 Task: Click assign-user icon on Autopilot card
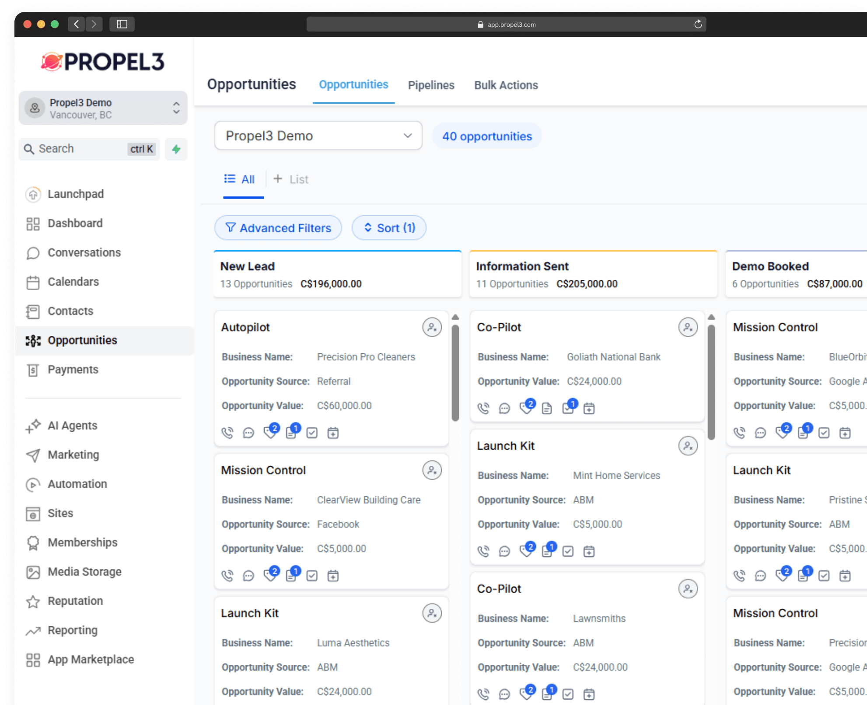[432, 327]
